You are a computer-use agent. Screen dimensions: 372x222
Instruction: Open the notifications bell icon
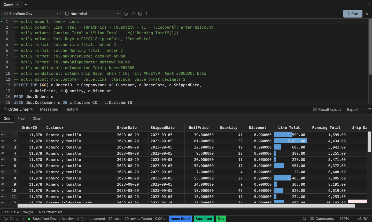click(304, 219)
